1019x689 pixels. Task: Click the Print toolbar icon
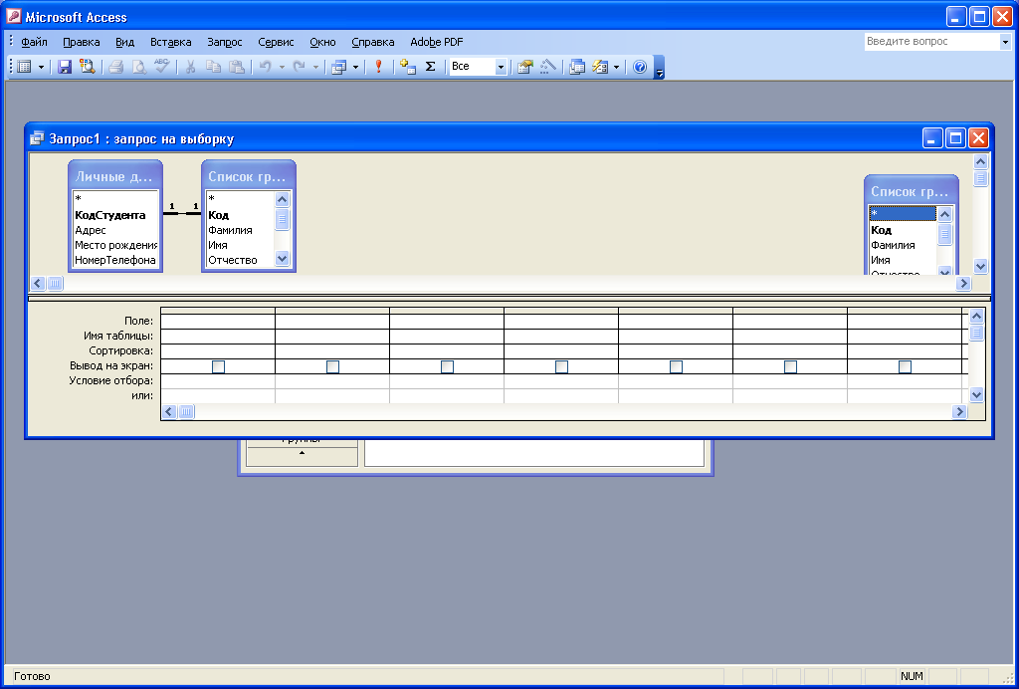(x=116, y=67)
